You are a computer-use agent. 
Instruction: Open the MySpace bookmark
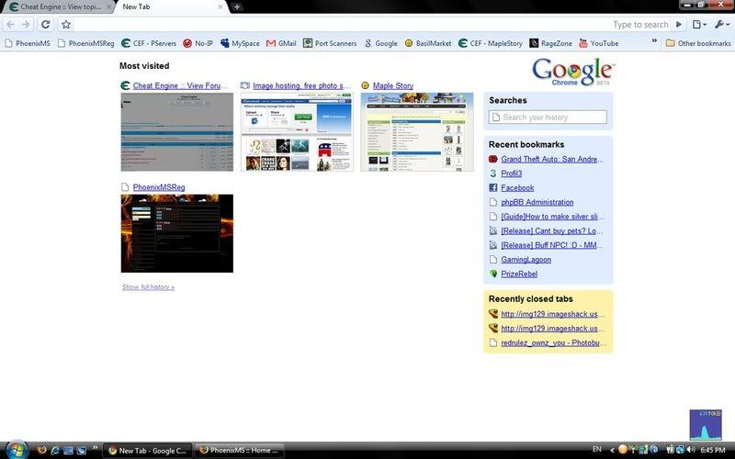click(239, 43)
